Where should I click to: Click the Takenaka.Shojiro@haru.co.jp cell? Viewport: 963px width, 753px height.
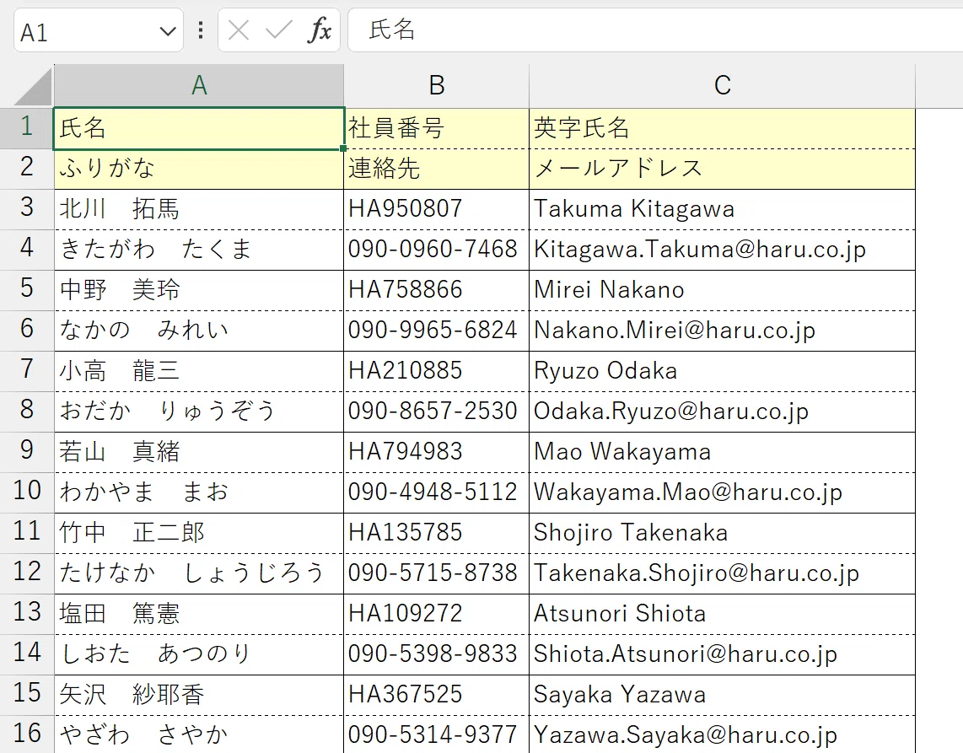[x=722, y=574]
